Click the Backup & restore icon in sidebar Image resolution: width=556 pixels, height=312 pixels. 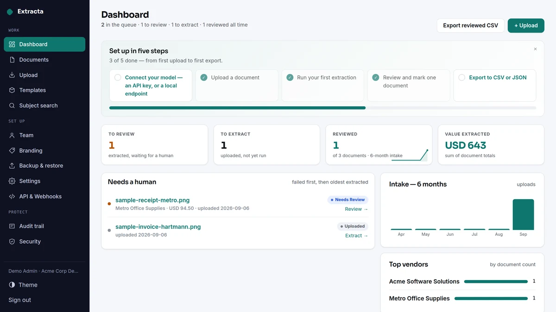(x=12, y=165)
